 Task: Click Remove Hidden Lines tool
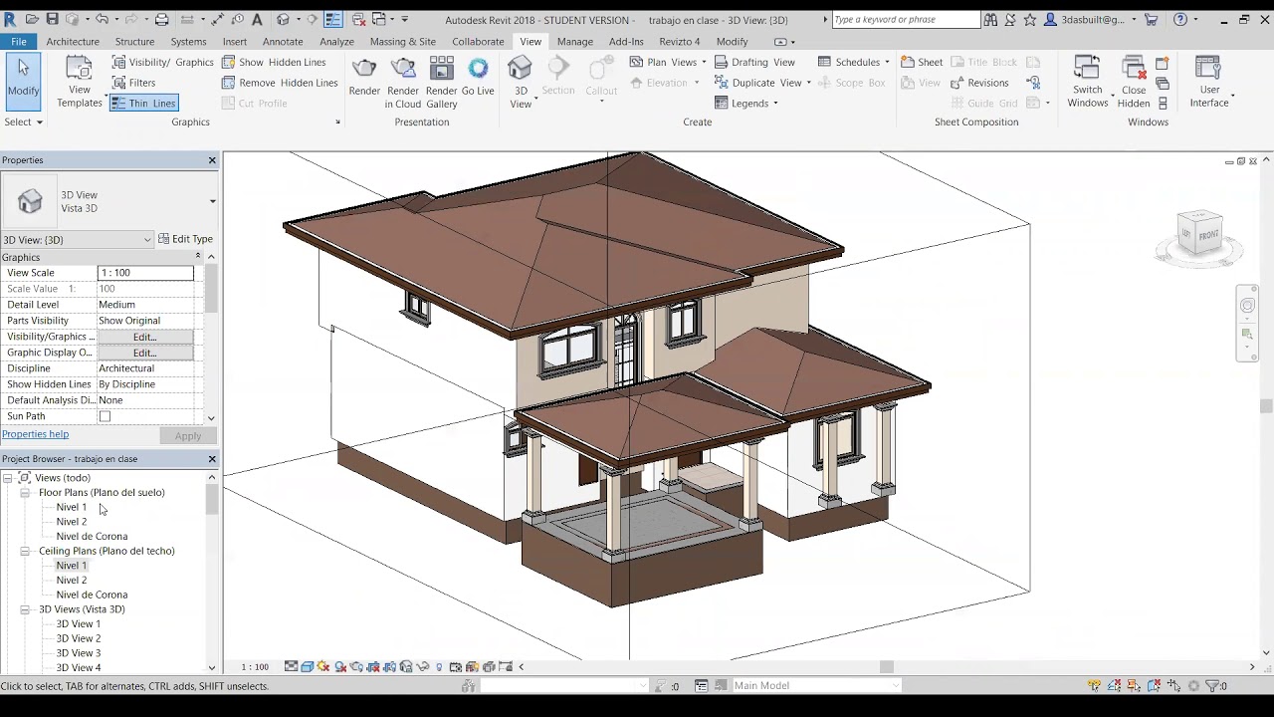pos(280,83)
